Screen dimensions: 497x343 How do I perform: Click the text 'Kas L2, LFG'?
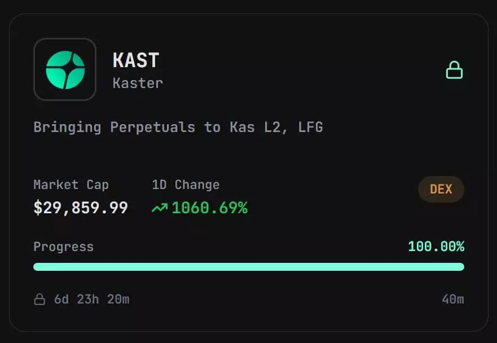(x=276, y=127)
